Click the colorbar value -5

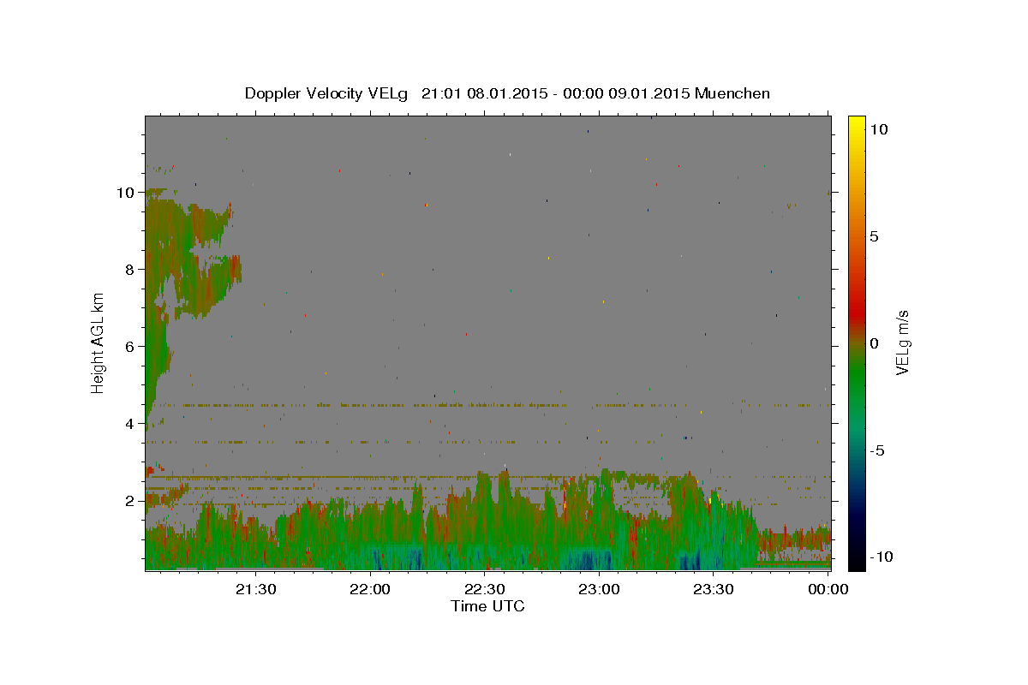(877, 450)
